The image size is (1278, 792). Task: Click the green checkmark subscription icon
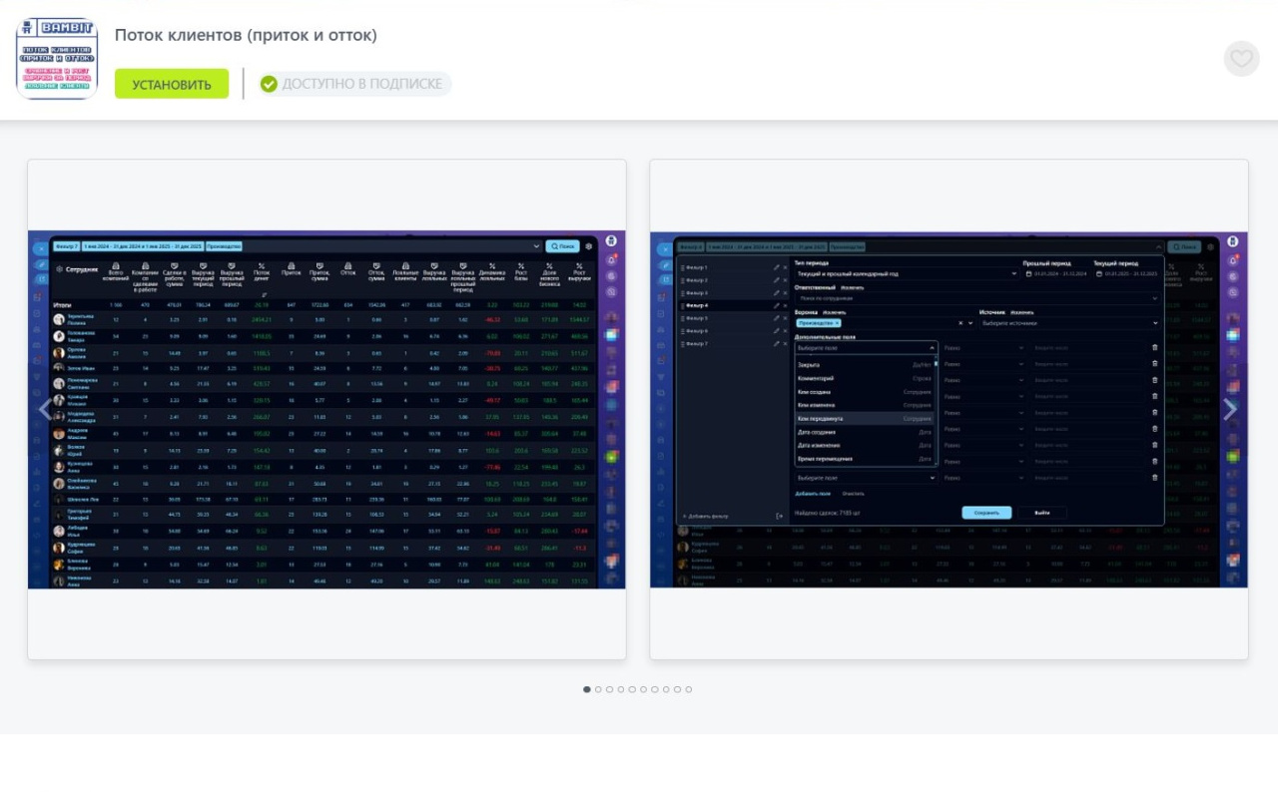[x=269, y=84]
